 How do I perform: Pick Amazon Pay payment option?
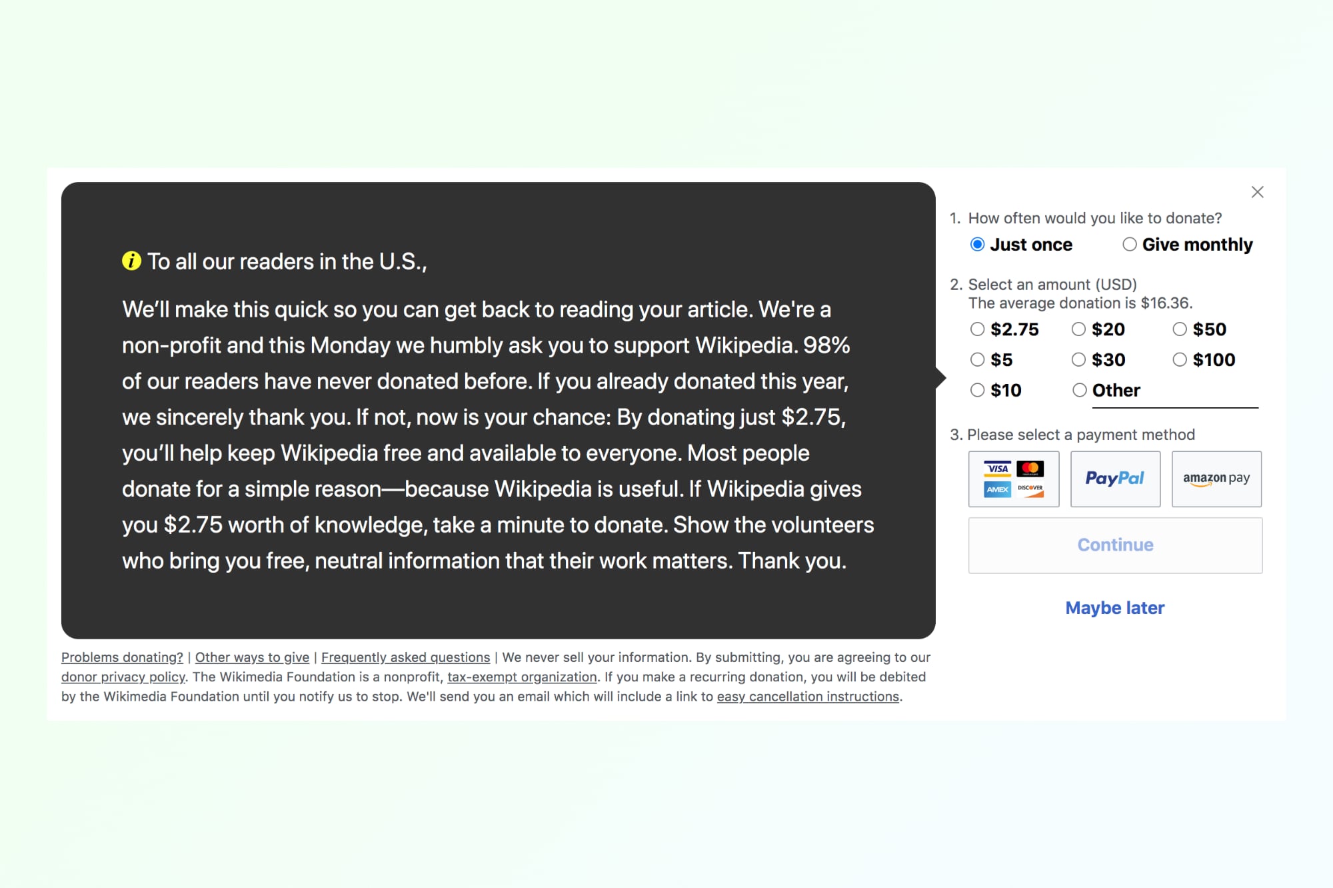tap(1216, 479)
